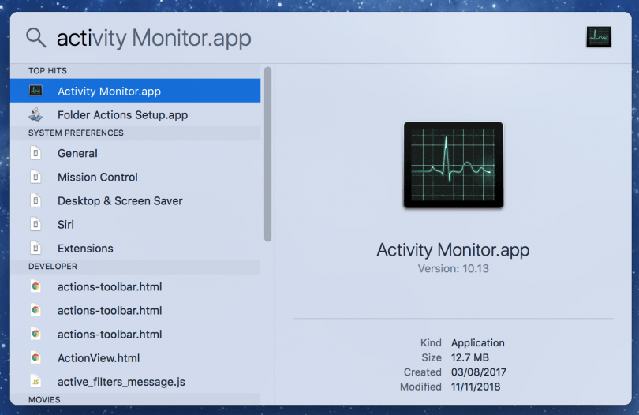Click the TOP HITS section header
The image size is (639, 415).
[47, 70]
